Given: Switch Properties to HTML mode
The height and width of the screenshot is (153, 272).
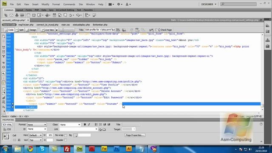Looking at the screenshot, I should click(7, 125).
